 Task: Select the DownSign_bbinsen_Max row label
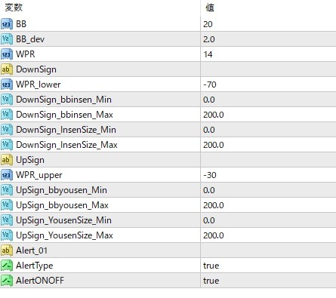pos(64,115)
